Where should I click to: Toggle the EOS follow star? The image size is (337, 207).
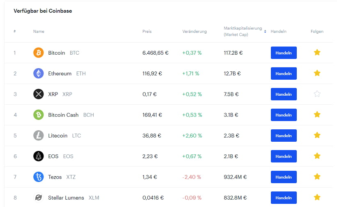click(317, 156)
